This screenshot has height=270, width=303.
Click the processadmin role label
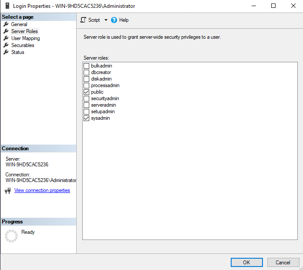105,85
